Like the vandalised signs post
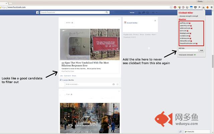 click(62, 76)
